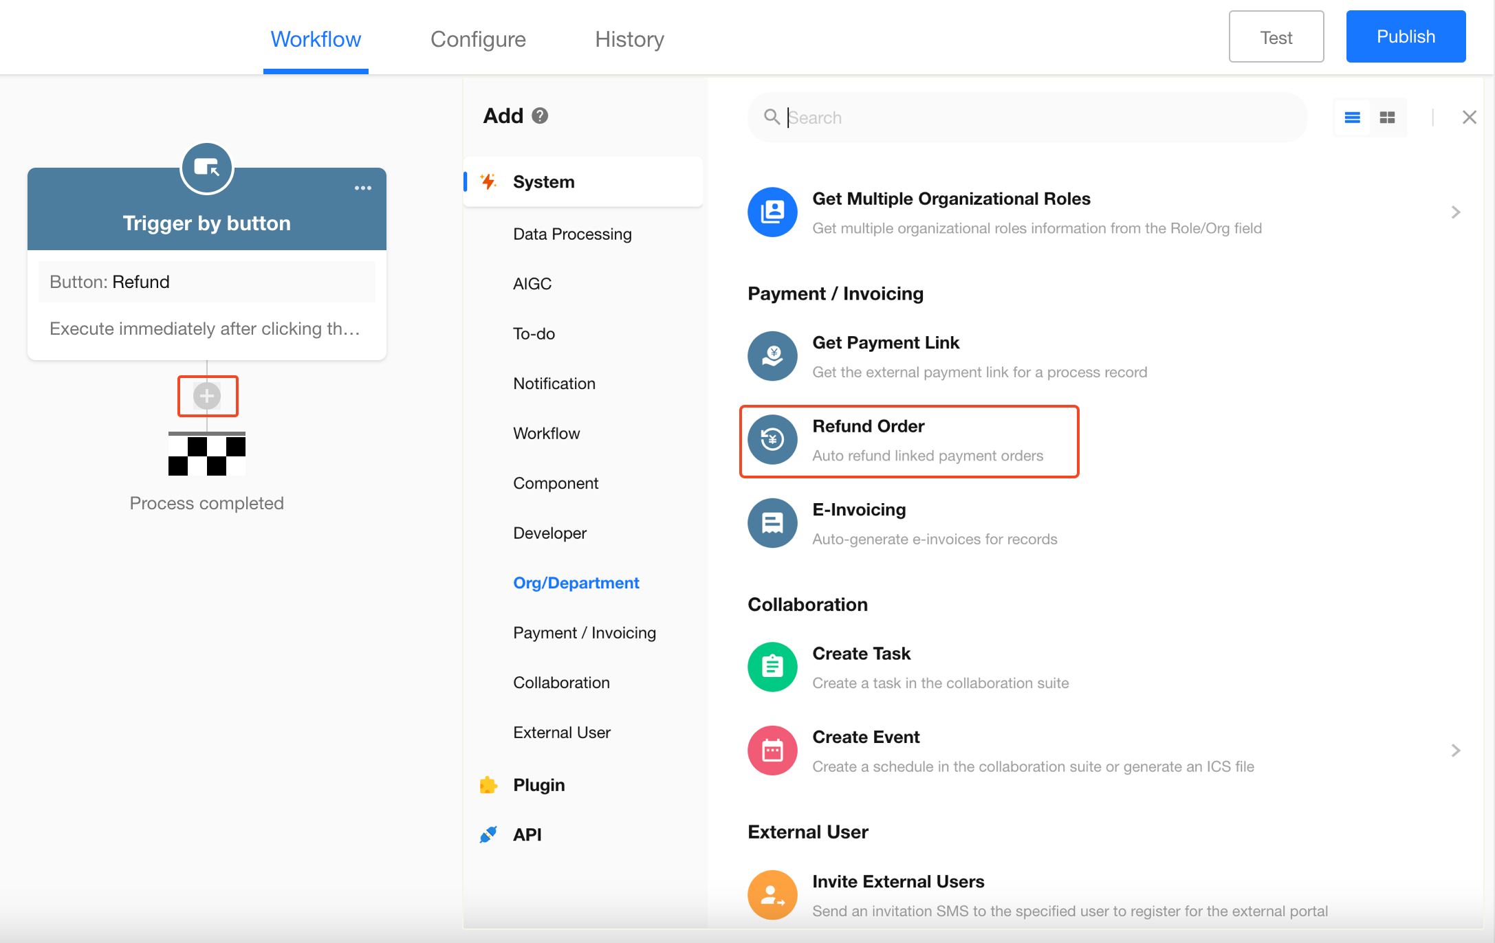
Task: Open the History tab
Action: pyautogui.click(x=629, y=39)
